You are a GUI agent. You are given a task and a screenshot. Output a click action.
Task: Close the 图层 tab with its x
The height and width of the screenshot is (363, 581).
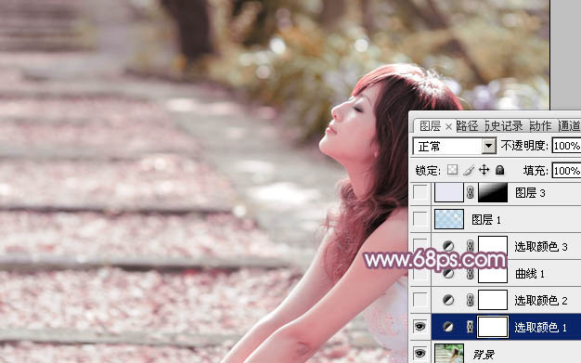coord(448,127)
